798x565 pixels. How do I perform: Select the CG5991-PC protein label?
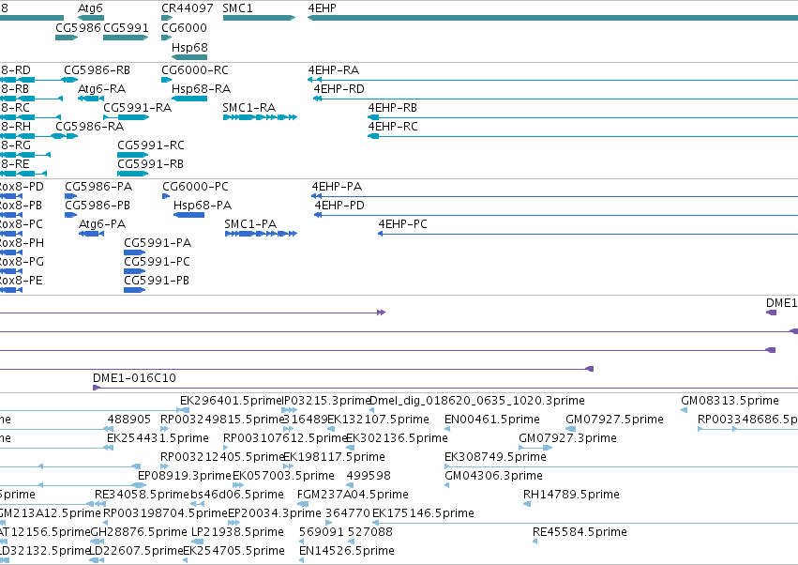click(x=157, y=262)
